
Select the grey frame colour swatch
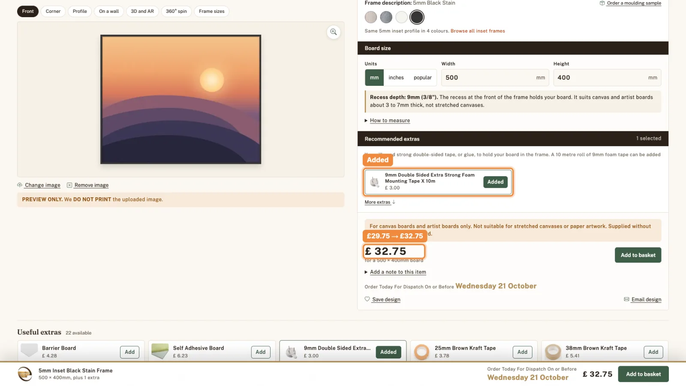(x=386, y=17)
